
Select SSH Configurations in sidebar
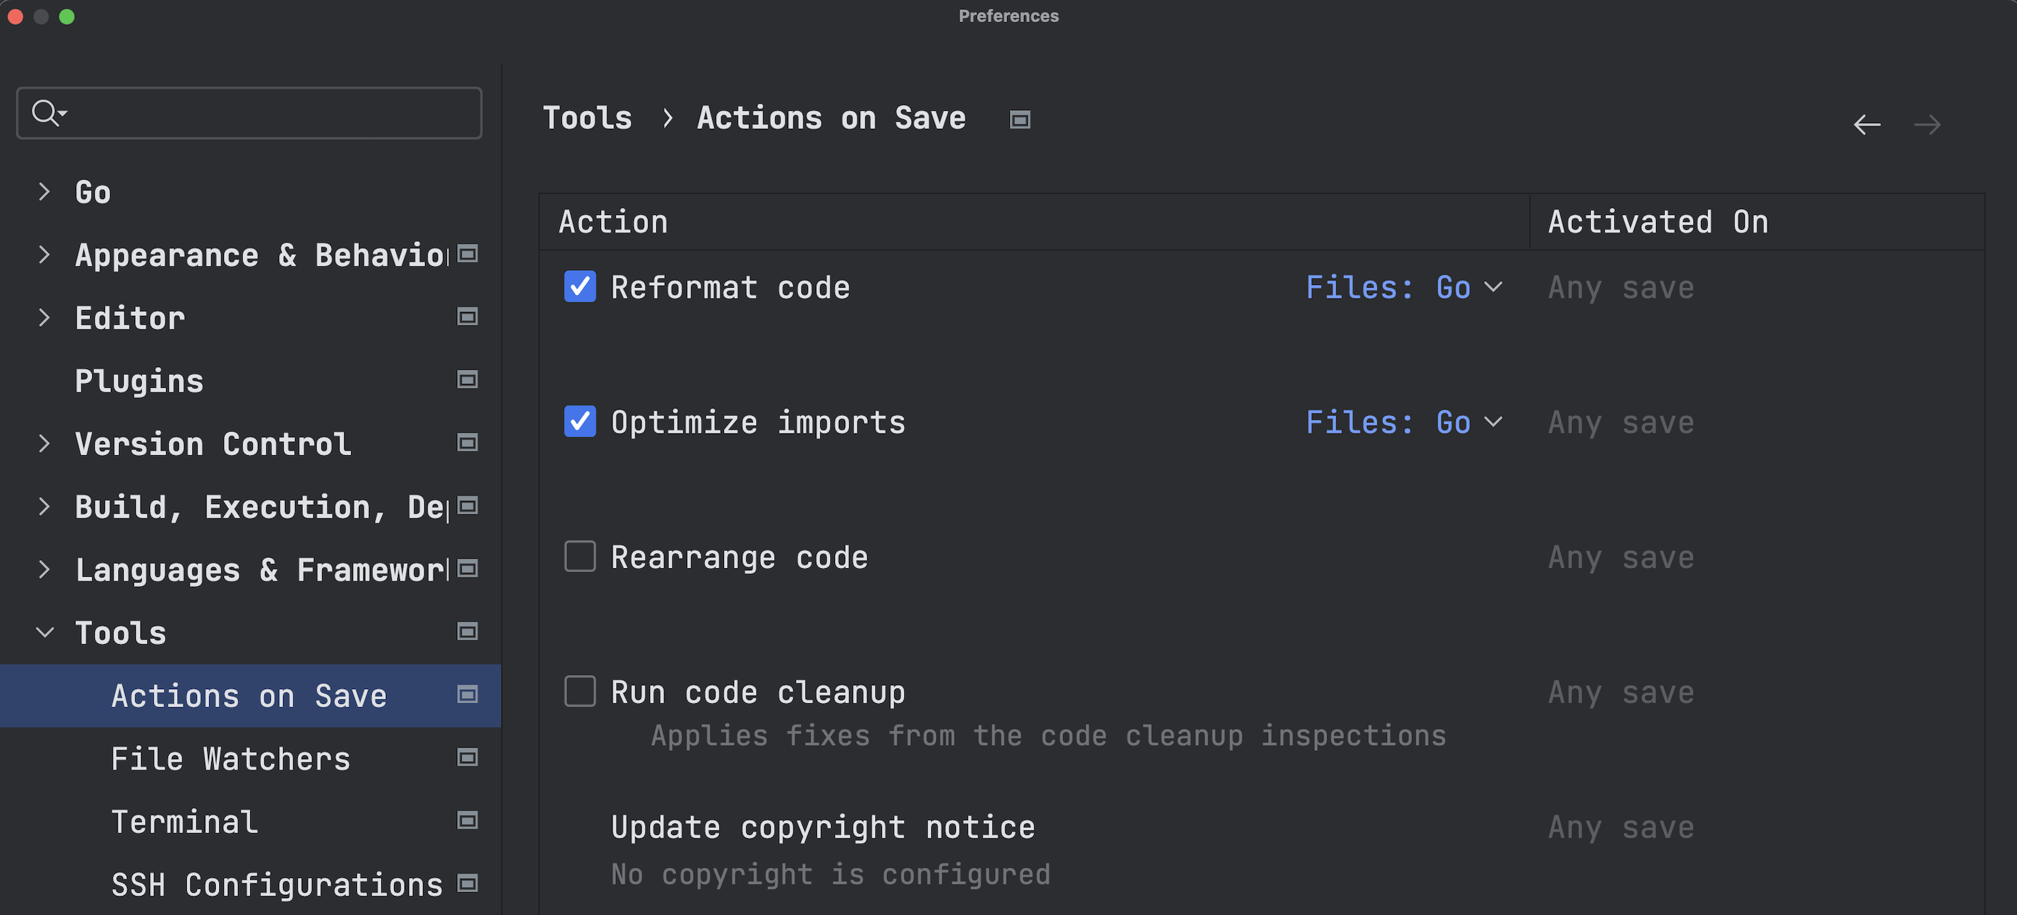click(x=276, y=885)
